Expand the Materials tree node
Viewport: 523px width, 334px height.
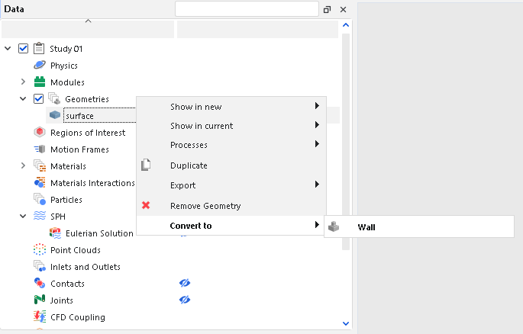tap(23, 166)
